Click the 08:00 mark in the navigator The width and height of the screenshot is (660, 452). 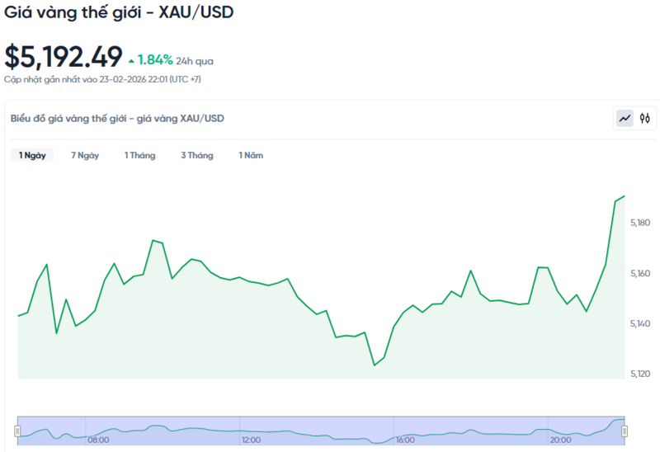[98, 440]
